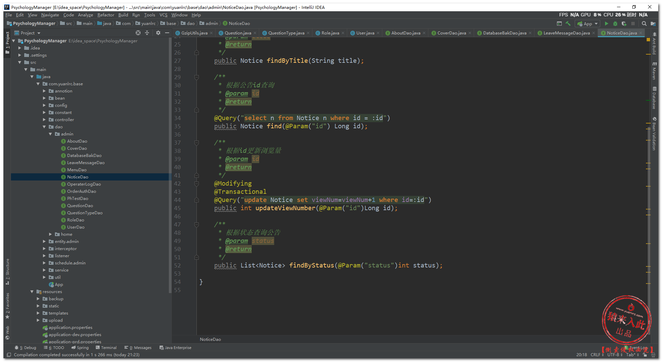Open the App run configuration dropdown
This screenshot has width=662, height=362.
[587, 24]
